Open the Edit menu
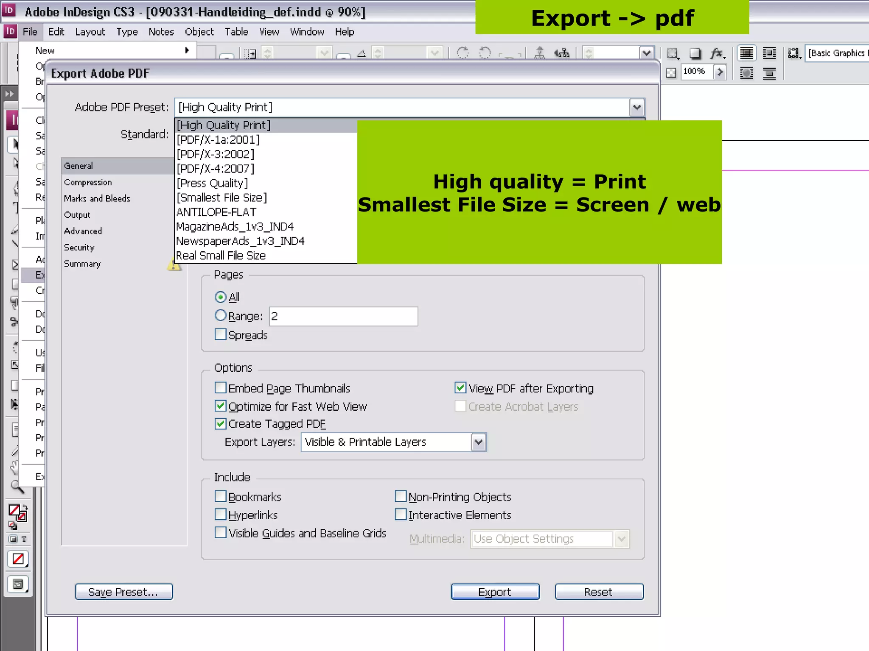The height and width of the screenshot is (651, 869). pos(56,32)
